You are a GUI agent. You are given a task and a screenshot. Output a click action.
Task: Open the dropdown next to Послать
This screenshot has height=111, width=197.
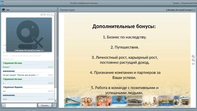54,105
